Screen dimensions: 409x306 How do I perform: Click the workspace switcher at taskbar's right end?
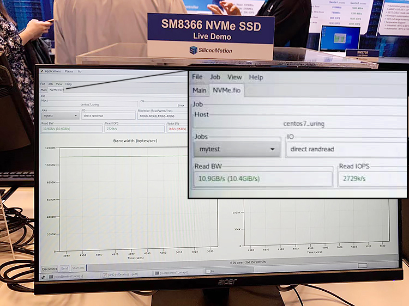tap(362, 265)
